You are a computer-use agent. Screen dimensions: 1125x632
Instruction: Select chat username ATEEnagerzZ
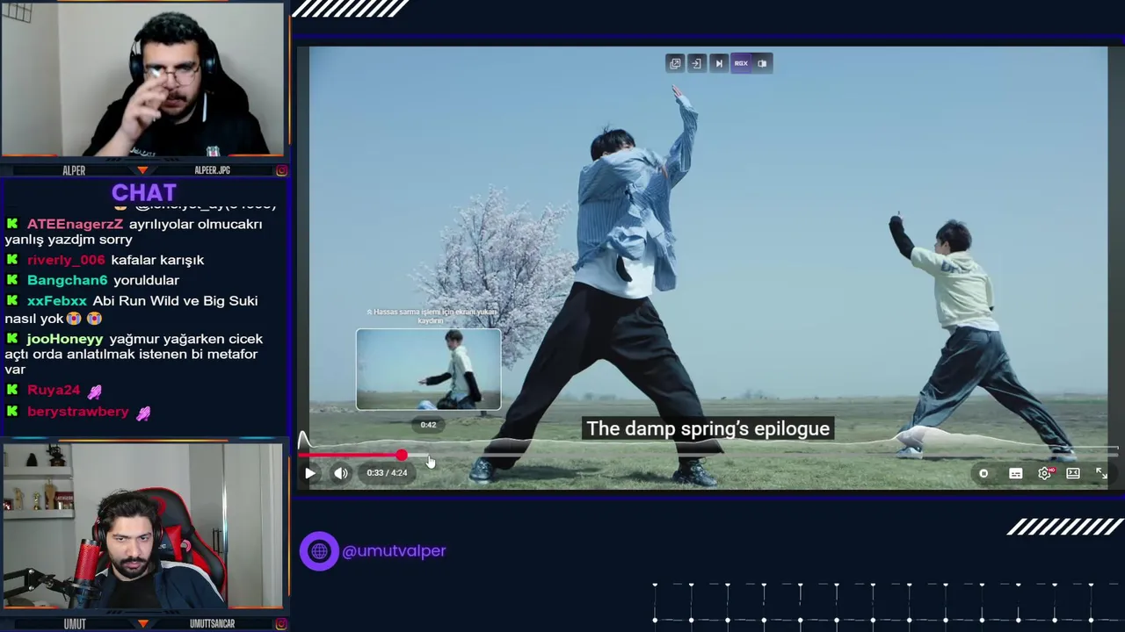pyautogui.click(x=75, y=224)
